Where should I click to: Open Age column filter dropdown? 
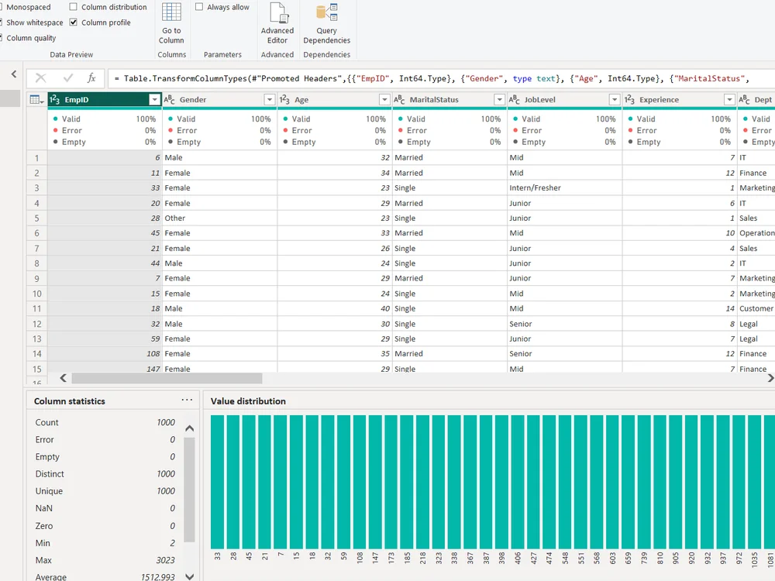click(x=384, y=100)
